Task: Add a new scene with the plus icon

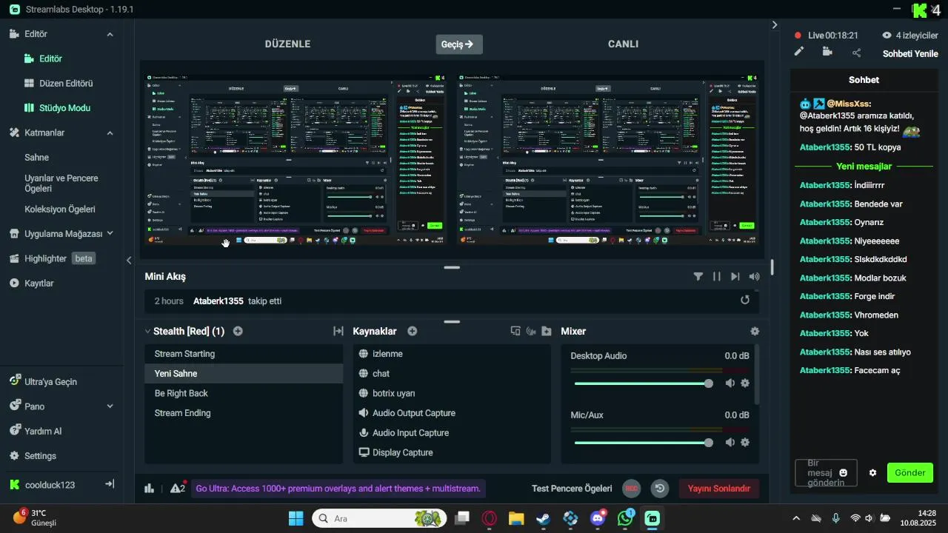Action: 238,332
